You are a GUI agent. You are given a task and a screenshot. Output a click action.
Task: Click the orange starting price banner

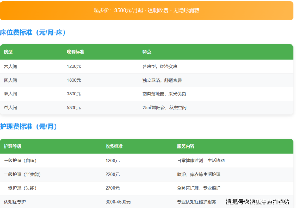click(x=146, y=10)
